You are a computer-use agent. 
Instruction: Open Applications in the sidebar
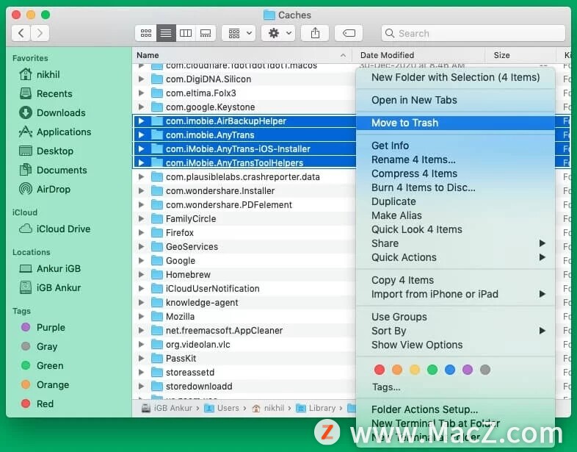pyautogui.click(x=55, y=132)
